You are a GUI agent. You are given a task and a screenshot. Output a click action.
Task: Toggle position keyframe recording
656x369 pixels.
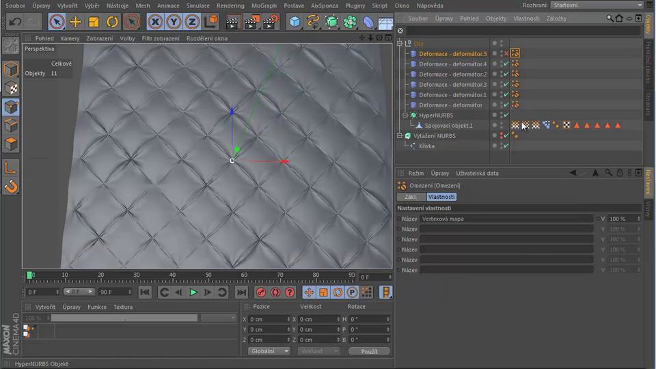(309, 292)
